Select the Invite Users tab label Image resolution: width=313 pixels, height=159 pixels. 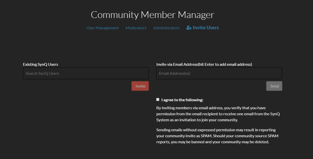[206, 28]
